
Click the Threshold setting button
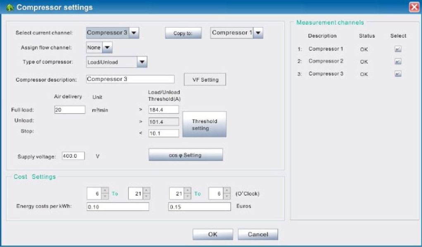(204, 125)
